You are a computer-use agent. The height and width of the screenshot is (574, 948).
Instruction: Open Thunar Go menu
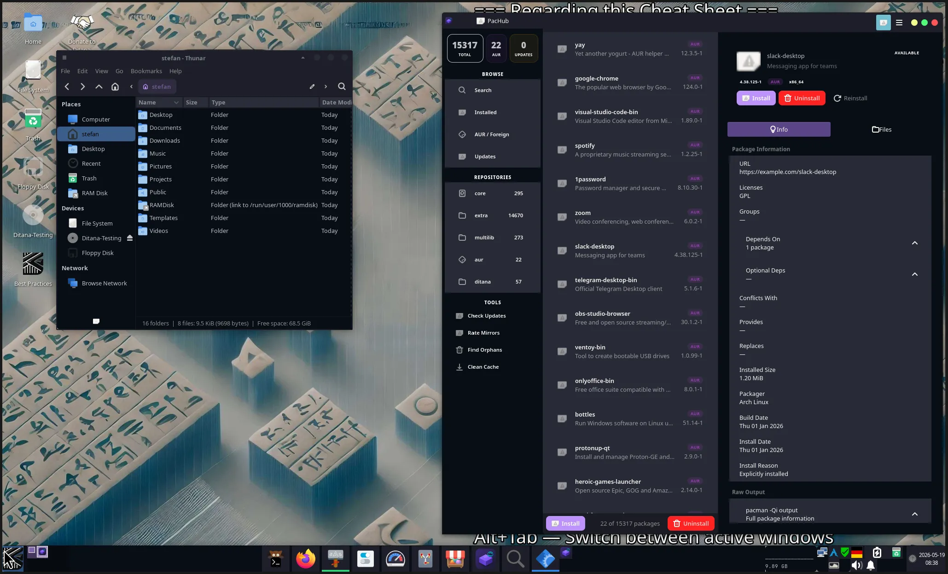click(x=119, y=71)
